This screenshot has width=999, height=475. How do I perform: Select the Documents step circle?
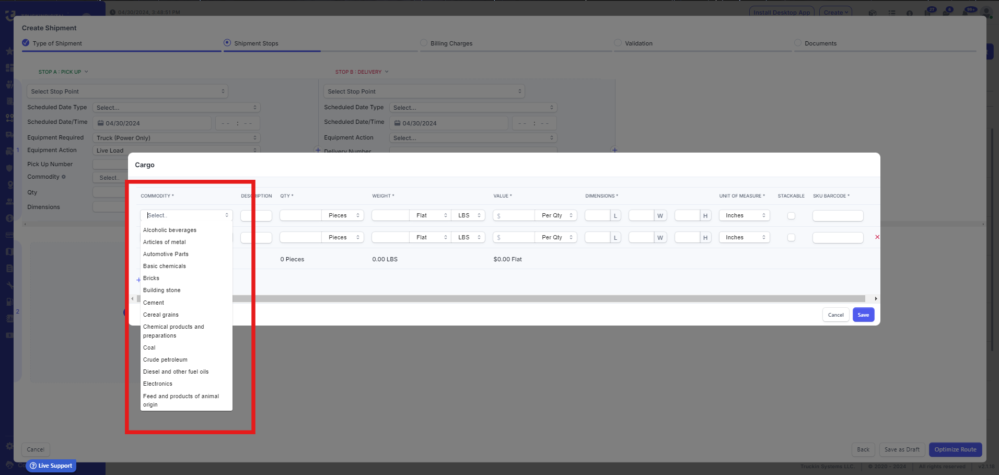[797, 43]
